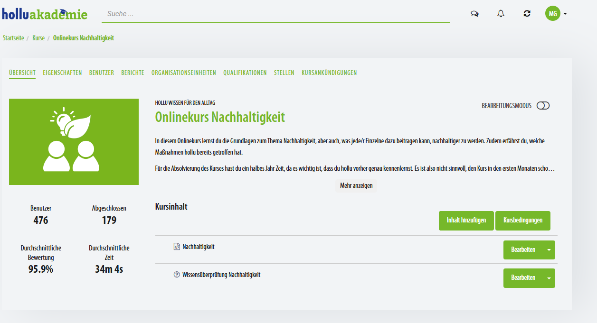This screenshot has height=323, width=597.
Task: Open the Kursbedingungen button
Action: [522, 221]
